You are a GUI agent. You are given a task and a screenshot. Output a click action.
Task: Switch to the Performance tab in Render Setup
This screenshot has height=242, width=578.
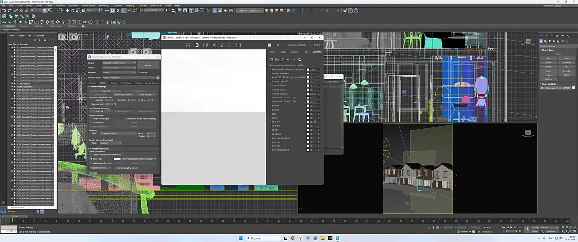(x=126, y=83)
